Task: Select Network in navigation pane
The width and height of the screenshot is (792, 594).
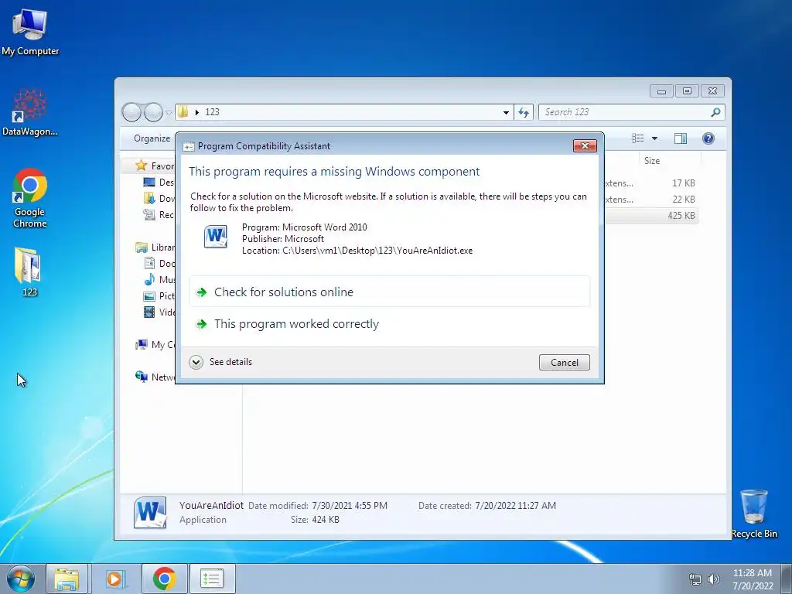Action: click(155, 377)
